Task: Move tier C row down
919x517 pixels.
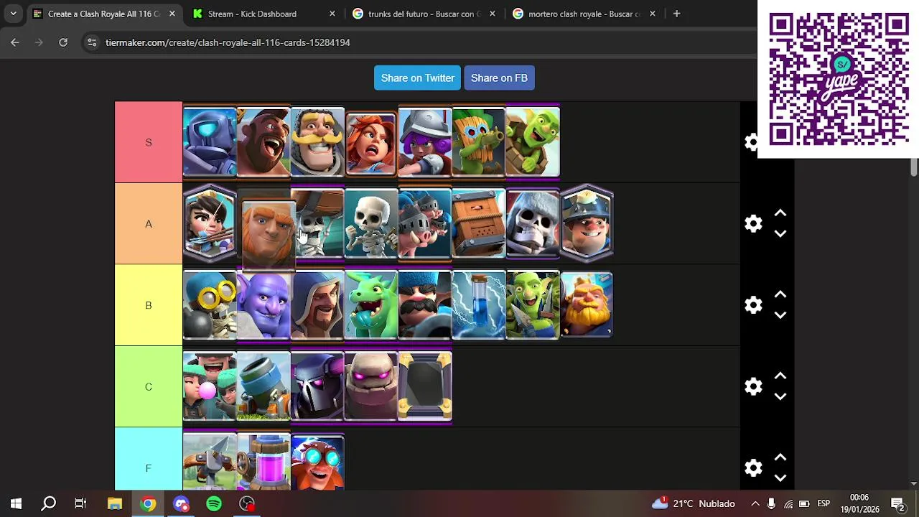Action: tap(780, 396)
